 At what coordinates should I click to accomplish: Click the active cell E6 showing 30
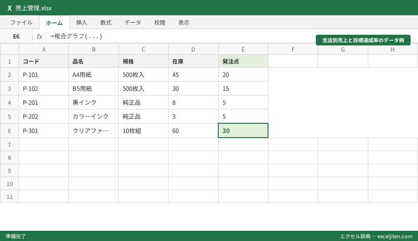243,131
